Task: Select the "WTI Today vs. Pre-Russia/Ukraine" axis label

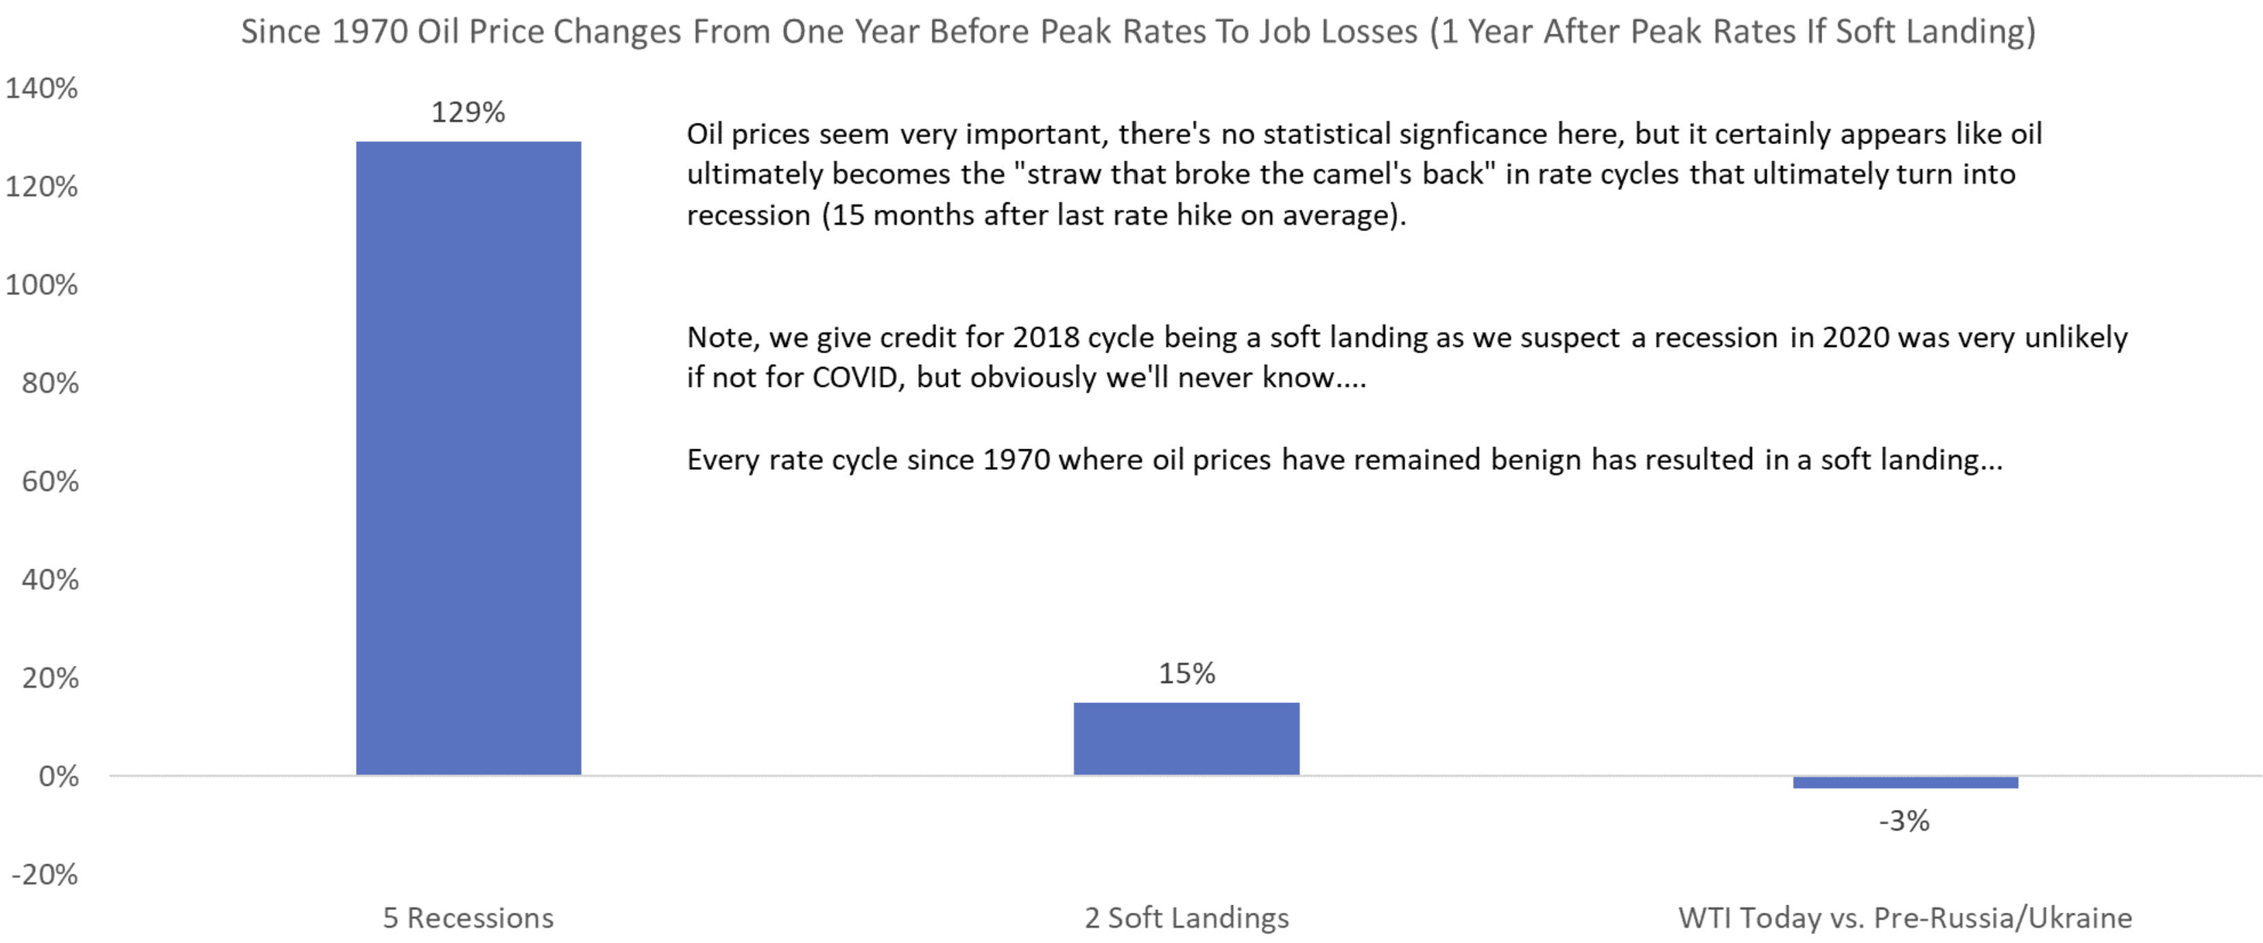Action: (x=1904, y=918)
